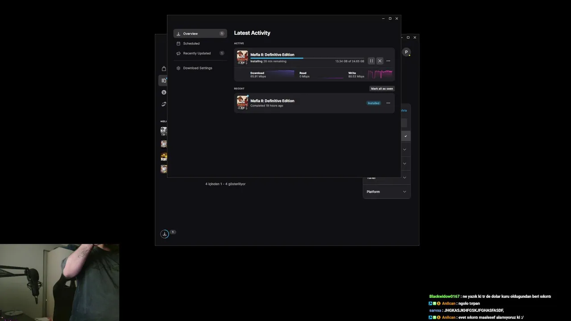This screenshot has width=571, height=321.
Task: Click the pink Write speed graph
Action: tap(380, 74)
